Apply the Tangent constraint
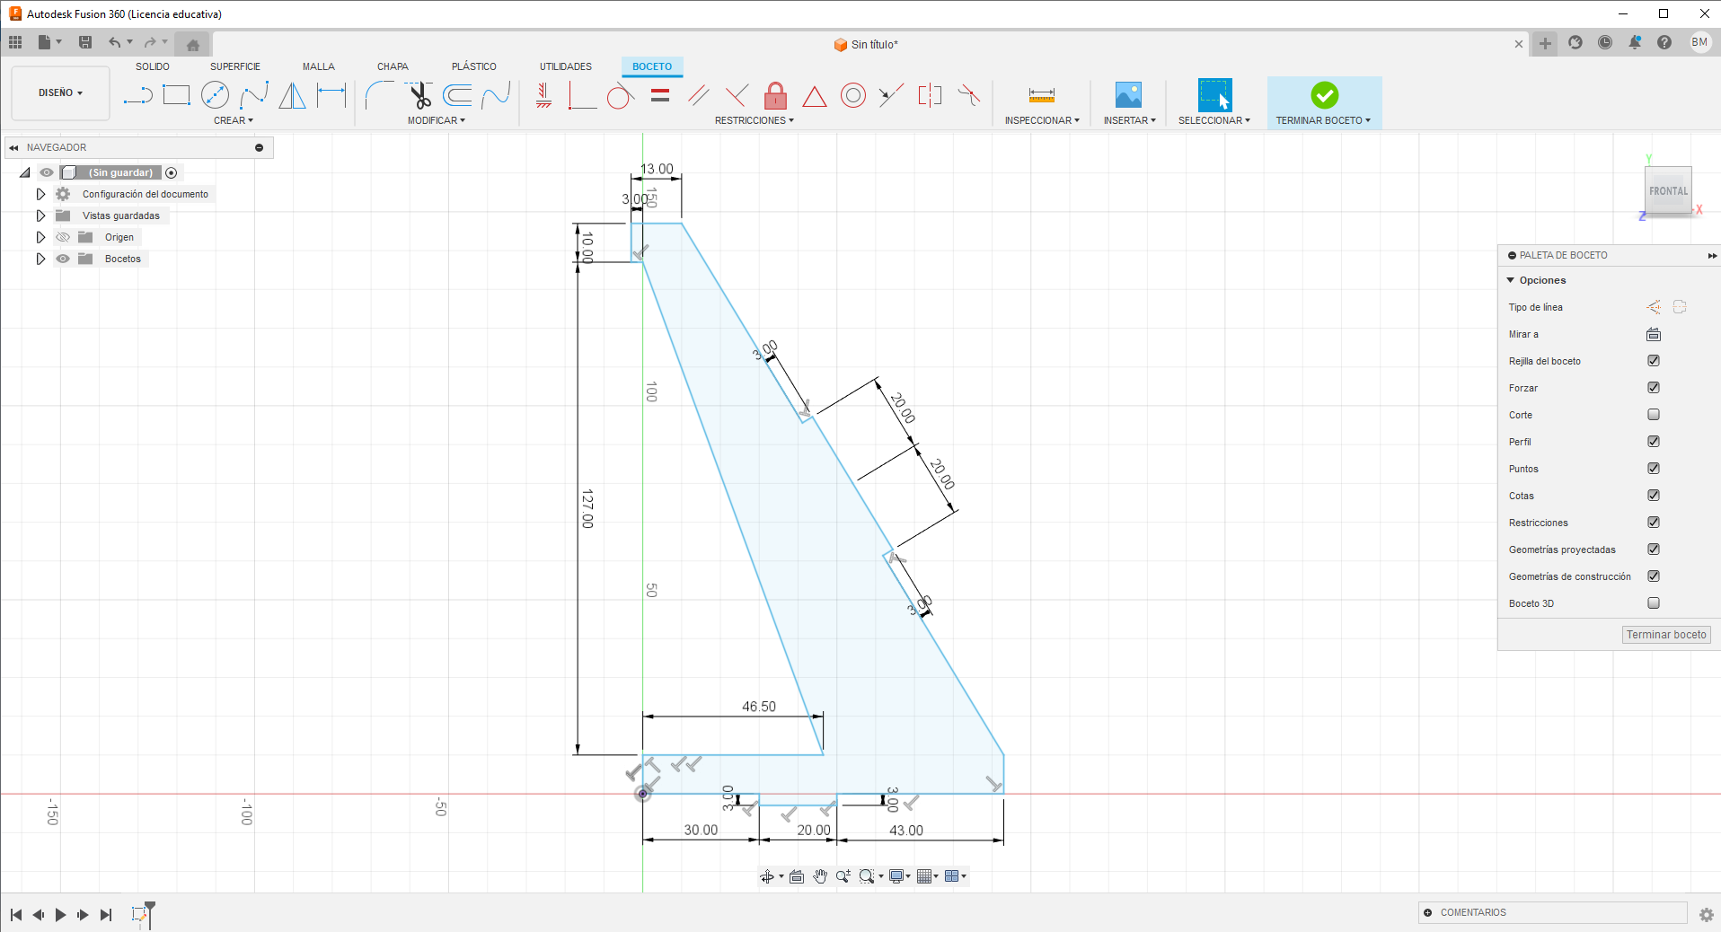The image size is (1721, 932). [618, 94]
